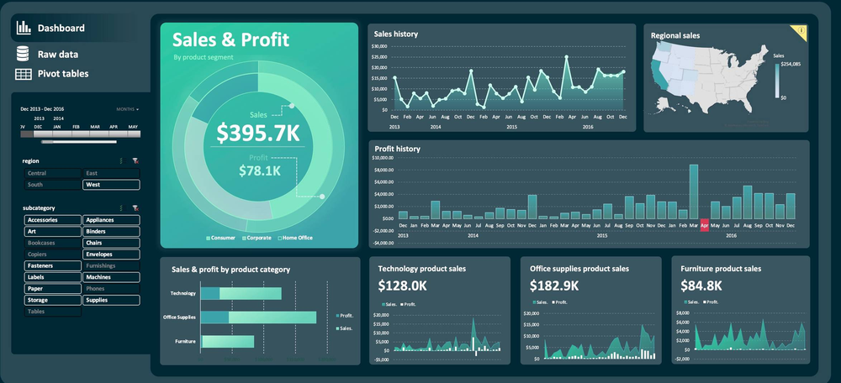Open the MONTHS time level dropdown
Image resolution: width=841 pixels, height=383 pixels.
[x=128, y=109]
